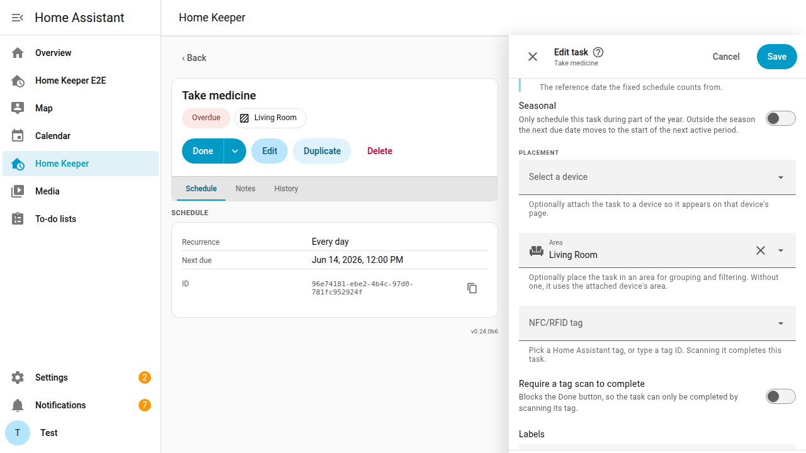Click the Home Keeper E2E sidebar icon
The height and width of the screenshot is (453, 806).
tap(18, 81)
